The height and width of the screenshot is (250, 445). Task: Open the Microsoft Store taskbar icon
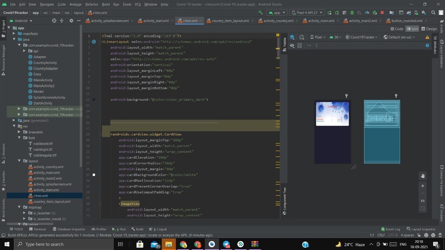point(140,244)
